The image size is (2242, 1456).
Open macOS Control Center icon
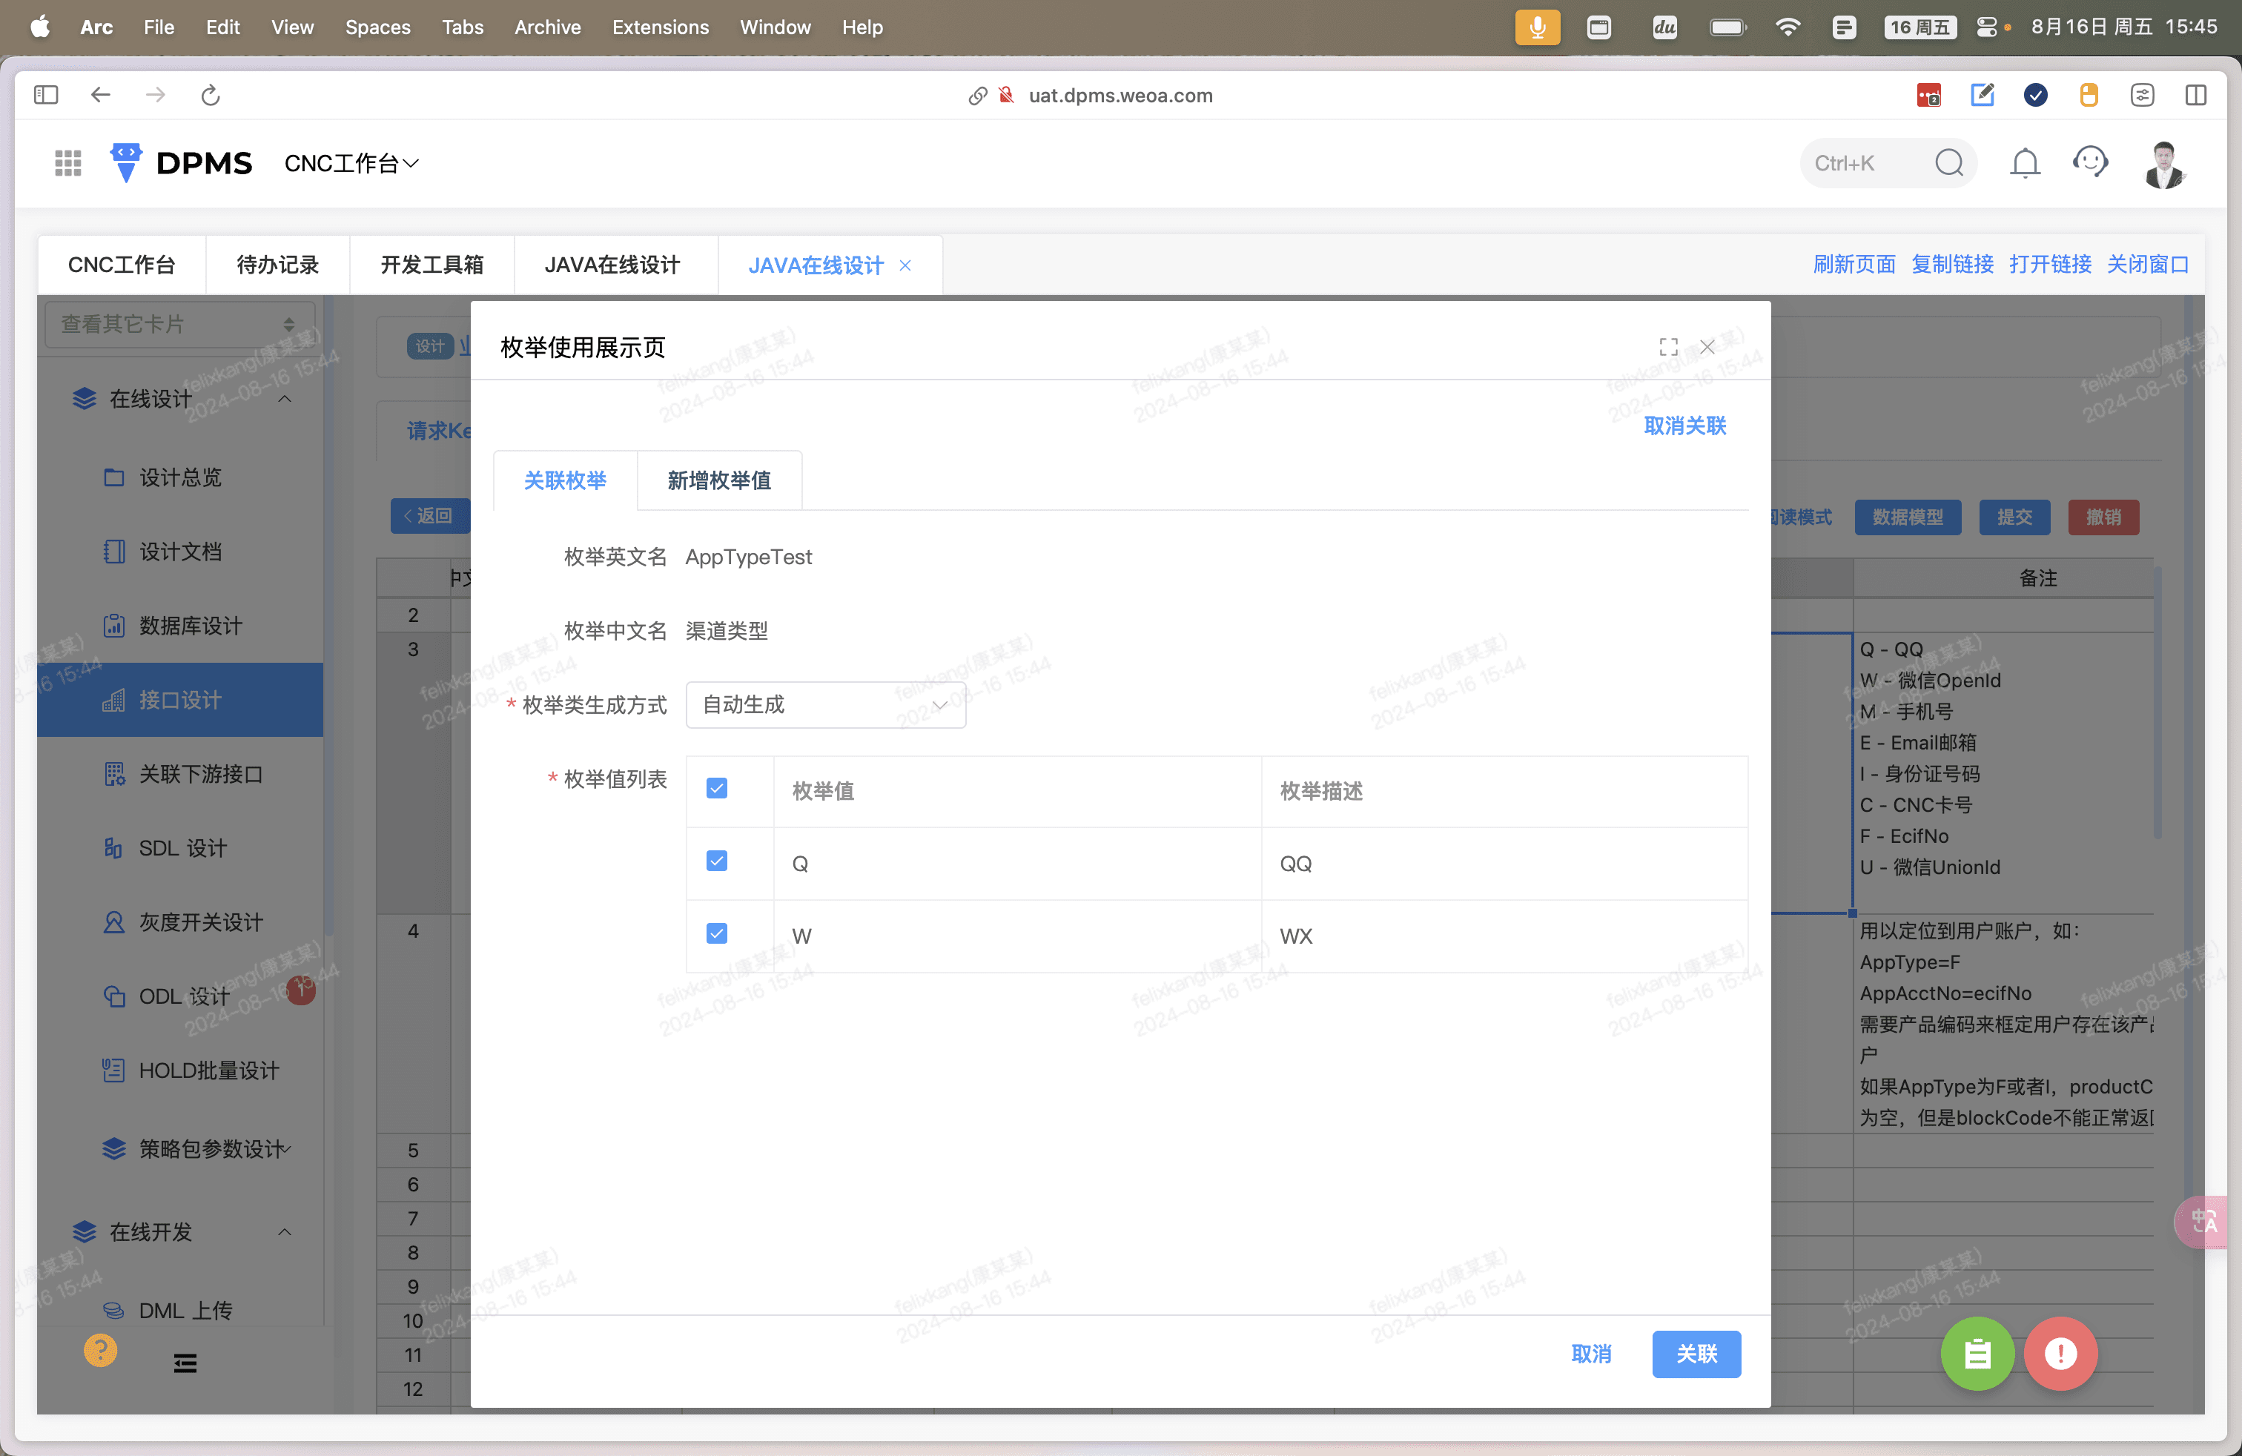[x=1987, y=27]
